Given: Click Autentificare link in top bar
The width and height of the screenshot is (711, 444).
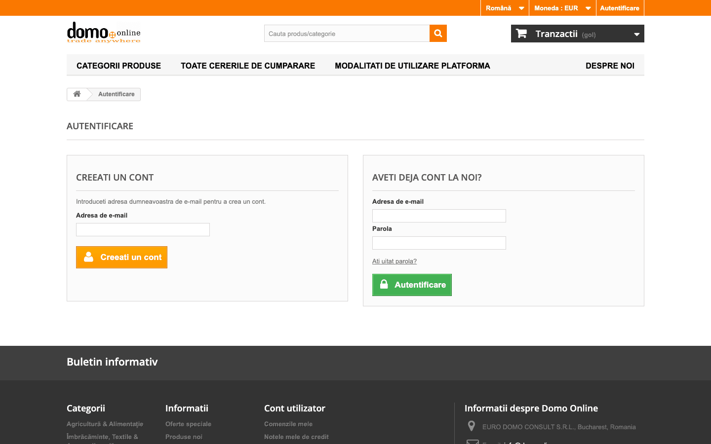Looking at the screenshot, I should click(620, 8).
